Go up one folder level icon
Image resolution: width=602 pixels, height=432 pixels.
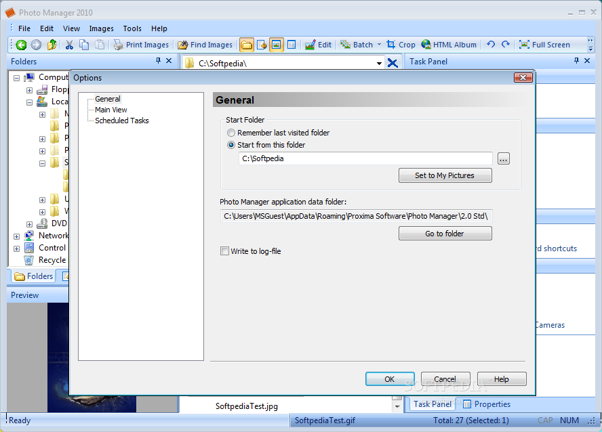pos(52,45)
